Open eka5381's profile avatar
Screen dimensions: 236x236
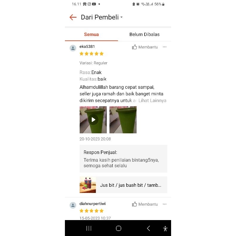coord(73,48)
